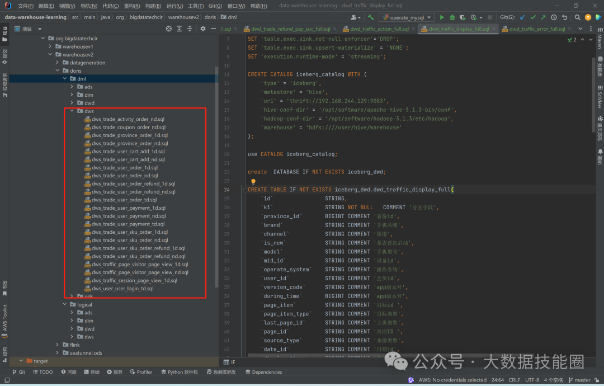Click the Git update project arrow
Screen dimensions: 604x386
pyautogui.click(x=522, y=17)
